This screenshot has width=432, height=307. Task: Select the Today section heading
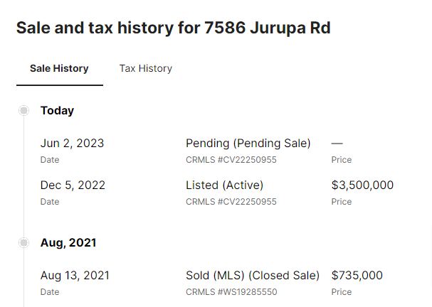pyautogui.click(x=57, y=110)
